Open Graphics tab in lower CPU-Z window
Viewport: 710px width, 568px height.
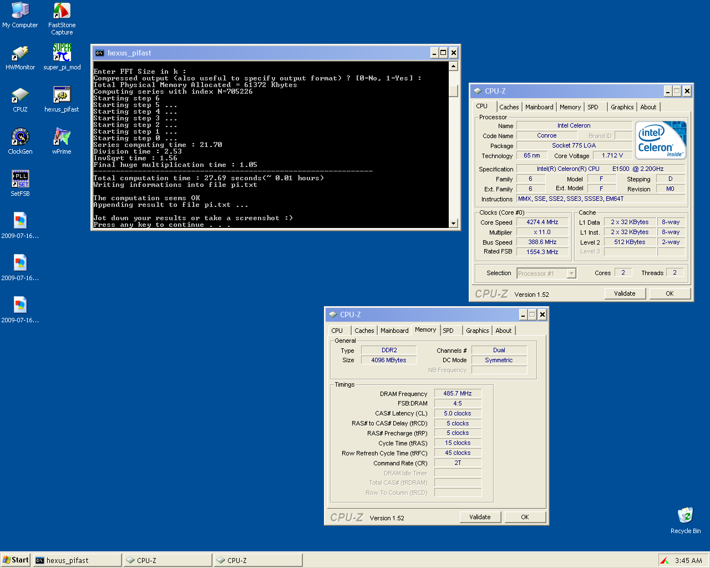(477, 331)
